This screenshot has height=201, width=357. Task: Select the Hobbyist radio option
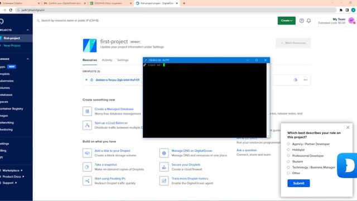(x=288, y=150)
